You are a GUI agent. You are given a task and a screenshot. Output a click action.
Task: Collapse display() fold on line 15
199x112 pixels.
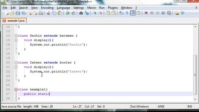(16, 40)
